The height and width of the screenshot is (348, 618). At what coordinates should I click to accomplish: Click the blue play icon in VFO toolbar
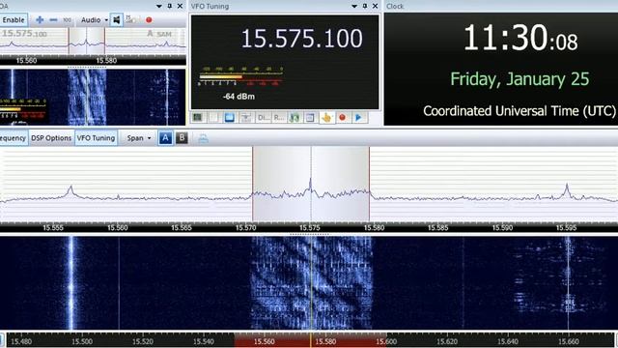358,117
